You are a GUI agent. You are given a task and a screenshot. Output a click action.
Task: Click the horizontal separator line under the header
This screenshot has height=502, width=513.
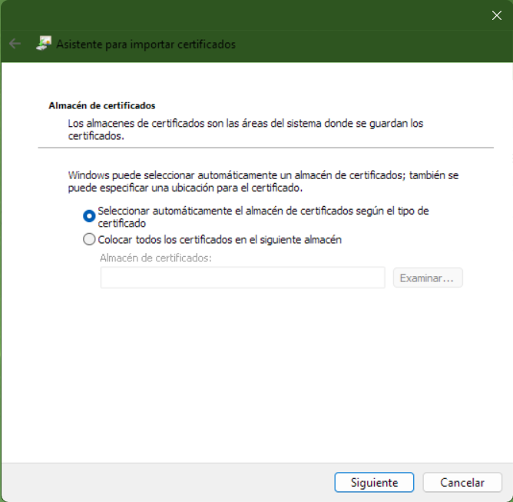coord(266,147)
